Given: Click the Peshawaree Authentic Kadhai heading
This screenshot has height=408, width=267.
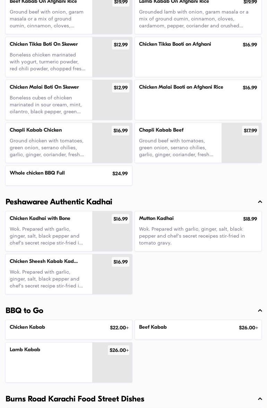Looking at the screenshot, I should pos(59,202).
